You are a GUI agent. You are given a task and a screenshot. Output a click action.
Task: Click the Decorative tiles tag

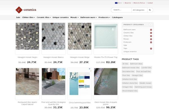pyautogui.click(x=128, y=71)
